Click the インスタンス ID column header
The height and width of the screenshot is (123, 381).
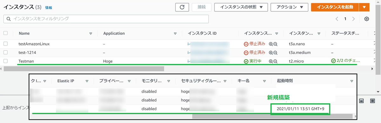pyautogui.click(x=202, y=33)
